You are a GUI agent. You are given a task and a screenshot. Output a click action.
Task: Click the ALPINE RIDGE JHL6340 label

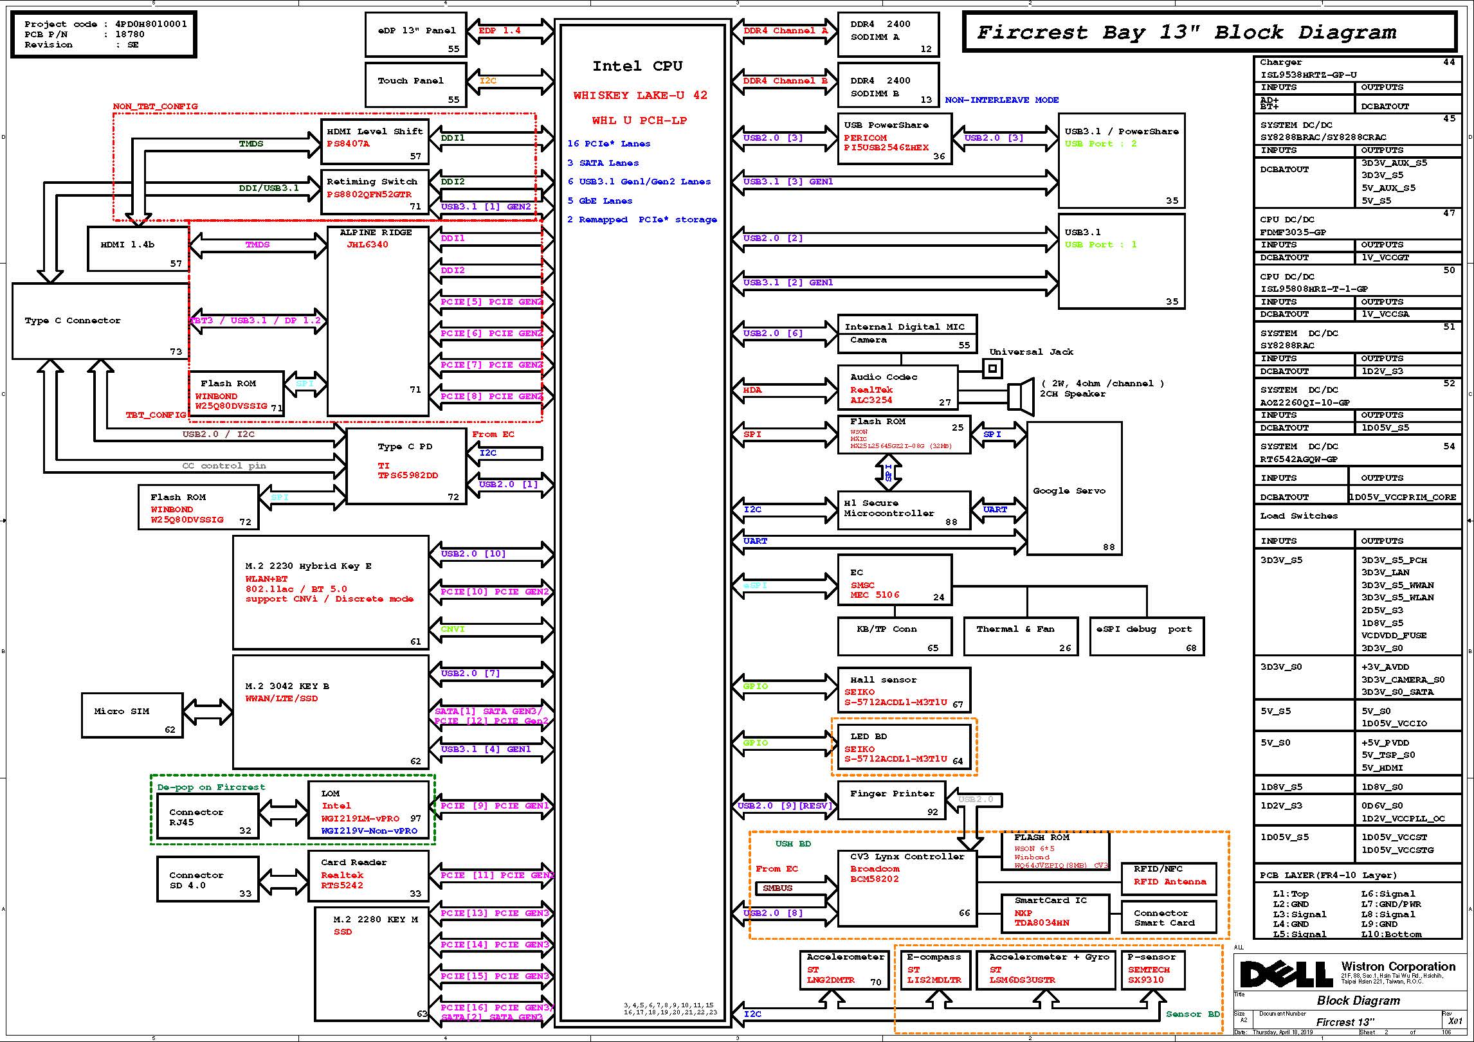[x=376, y=238]
